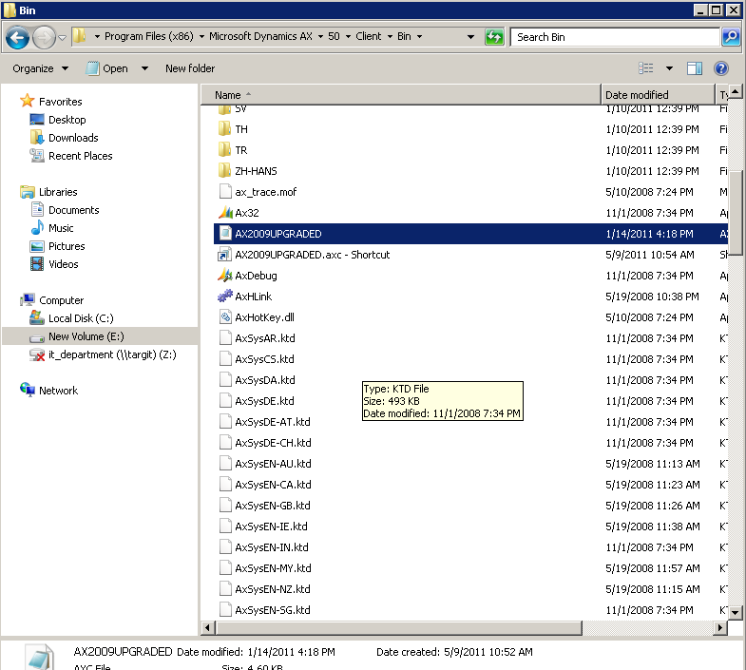The height and width of the screenshot is (670, 746).
Task: Select the TH folder icon
Action: pyautogui.click(x=224, y=129)
